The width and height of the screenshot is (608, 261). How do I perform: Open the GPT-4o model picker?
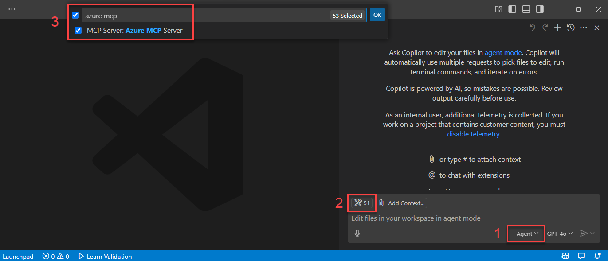(x=560, y=233)
